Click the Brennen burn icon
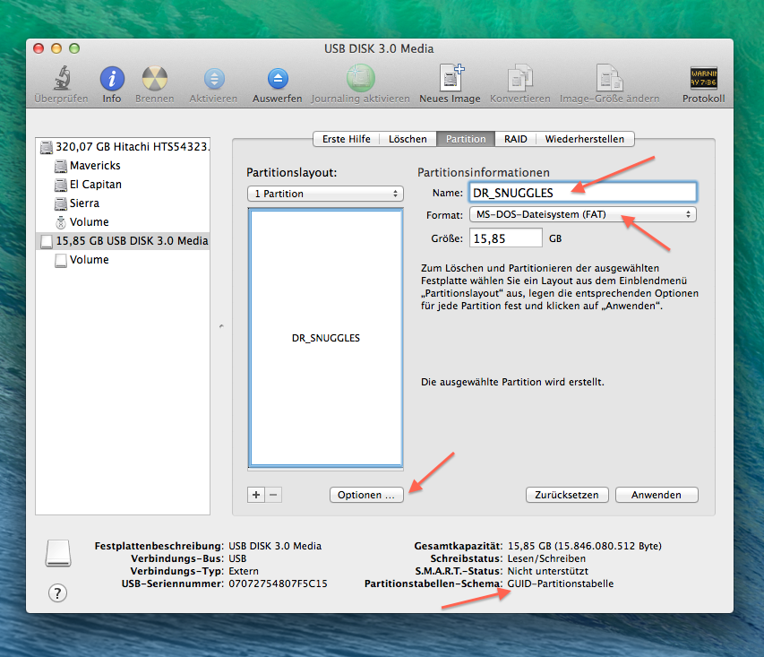 coord(154,79)
